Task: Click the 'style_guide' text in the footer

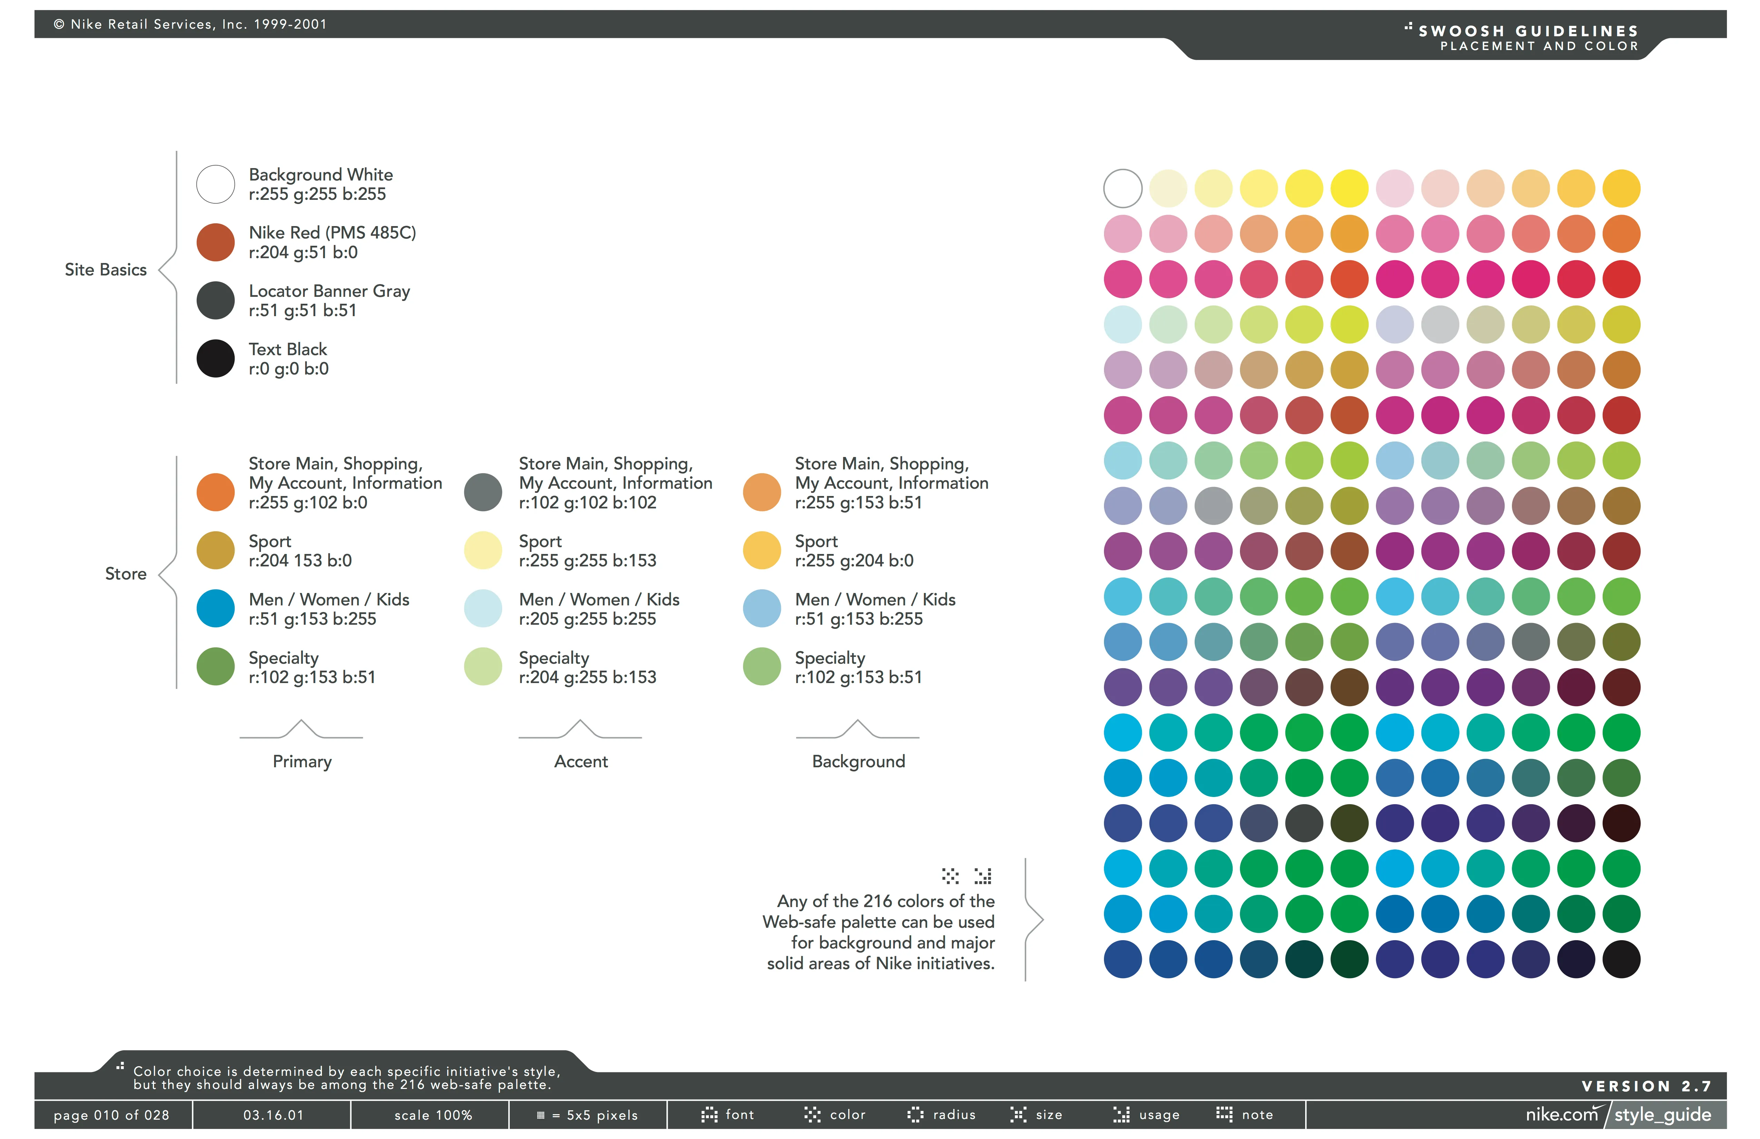Action: 1663,1115
